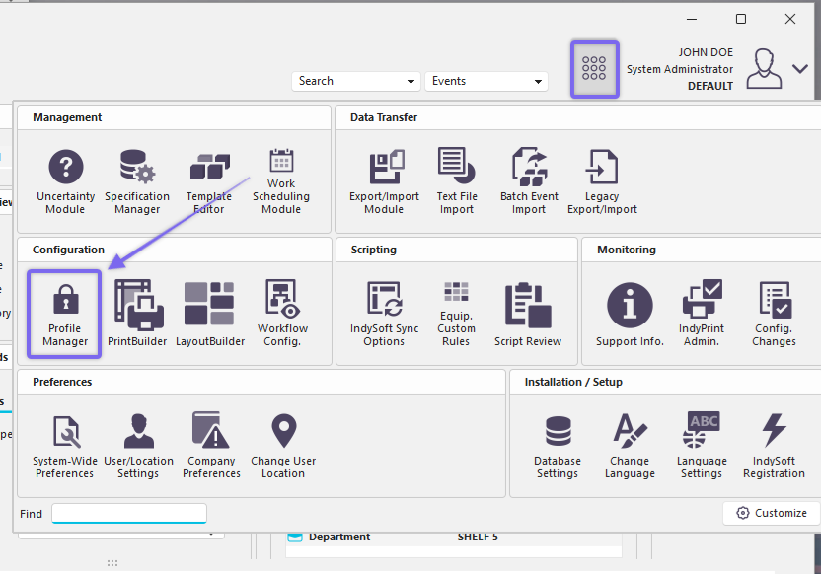Open LayoutBuilder tool

coord(209,314)
